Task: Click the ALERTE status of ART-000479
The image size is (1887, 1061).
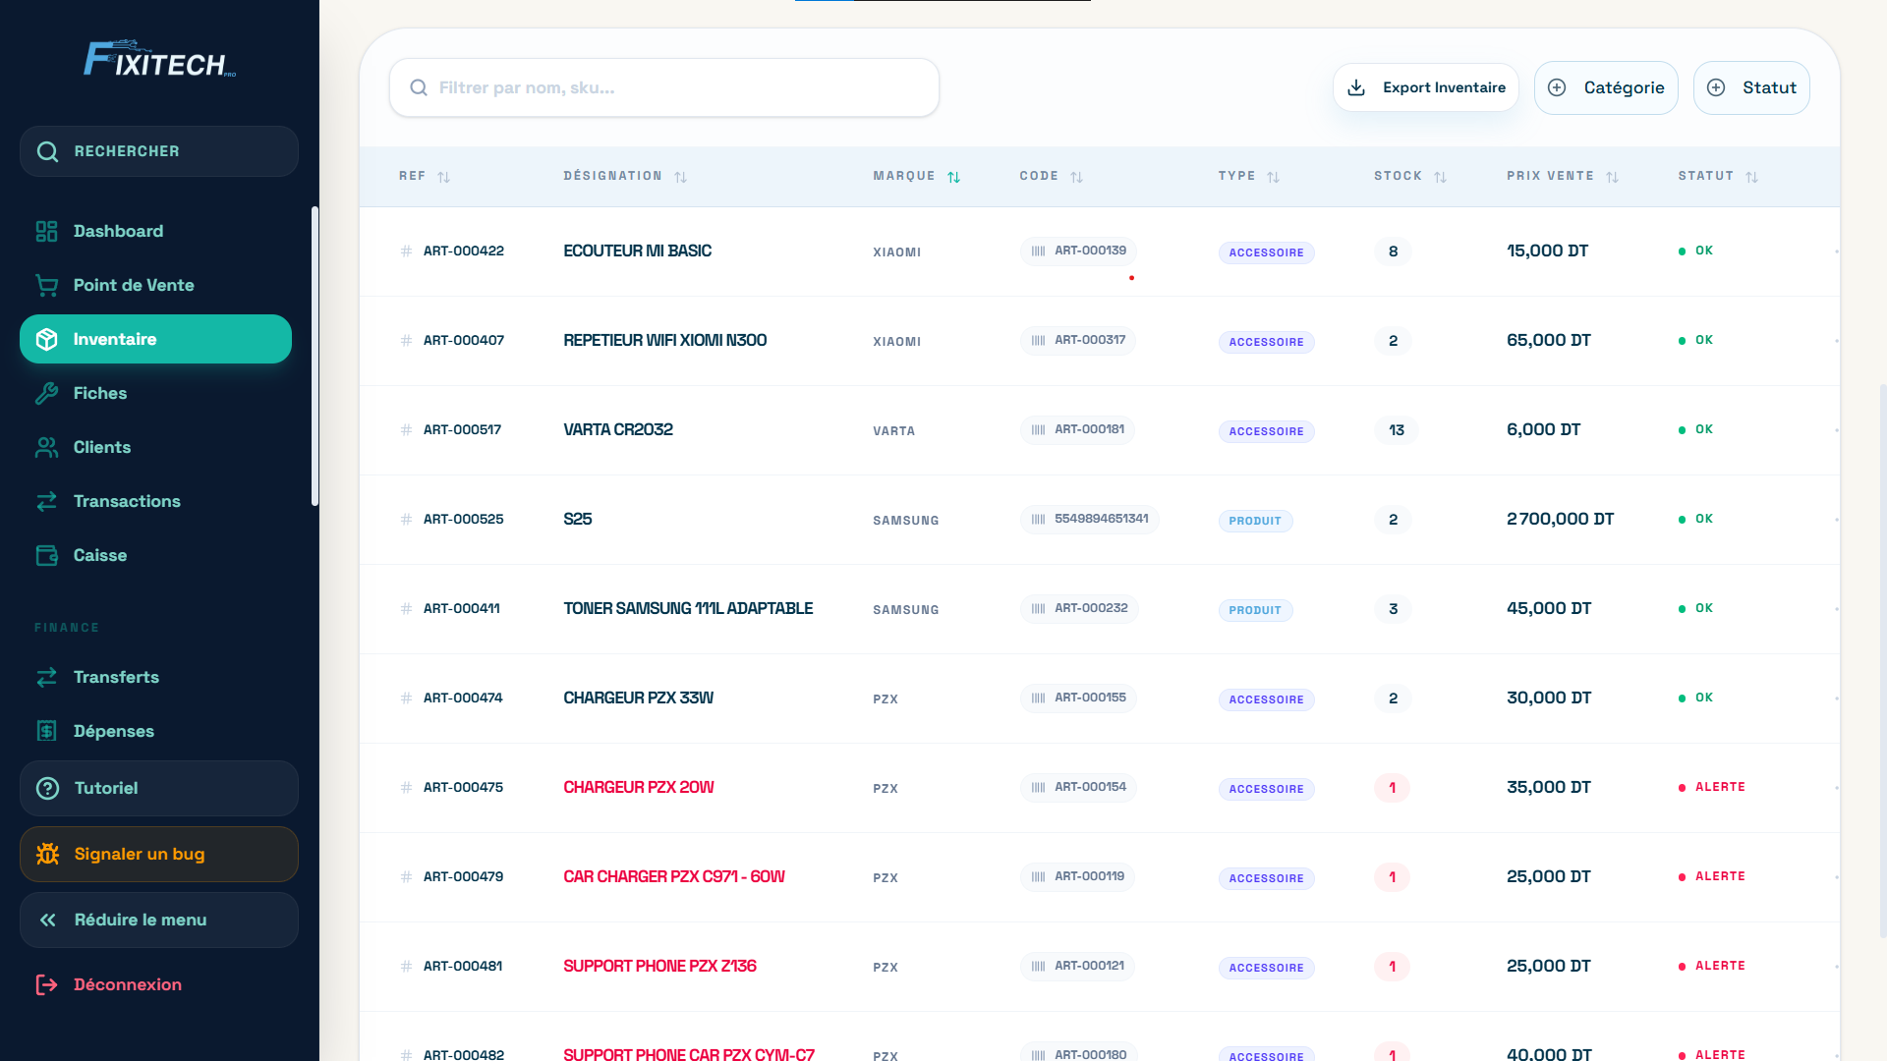Action: click(x=1712, y=876)
